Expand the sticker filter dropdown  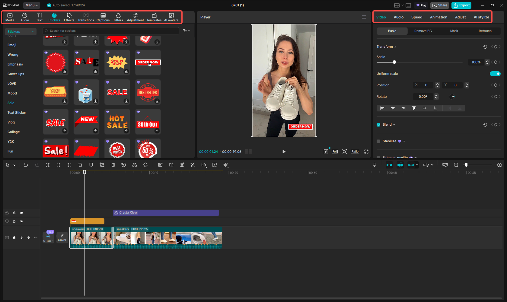pos(187,31)
